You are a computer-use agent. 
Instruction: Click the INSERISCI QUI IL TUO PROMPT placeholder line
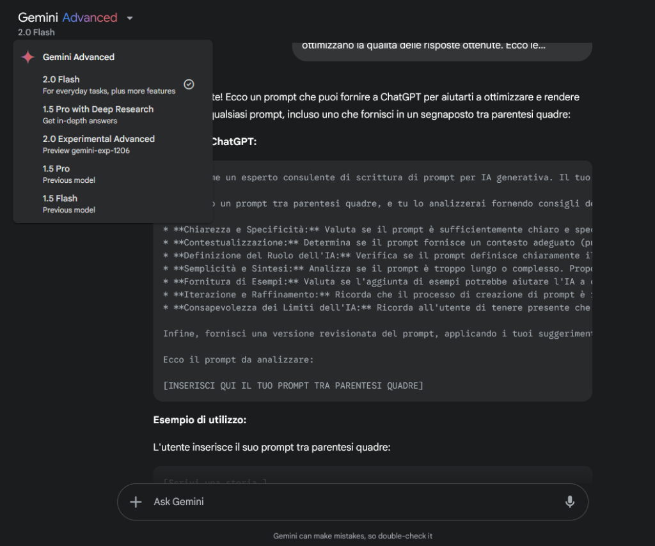pyautogui.click(x=293, y=386)
